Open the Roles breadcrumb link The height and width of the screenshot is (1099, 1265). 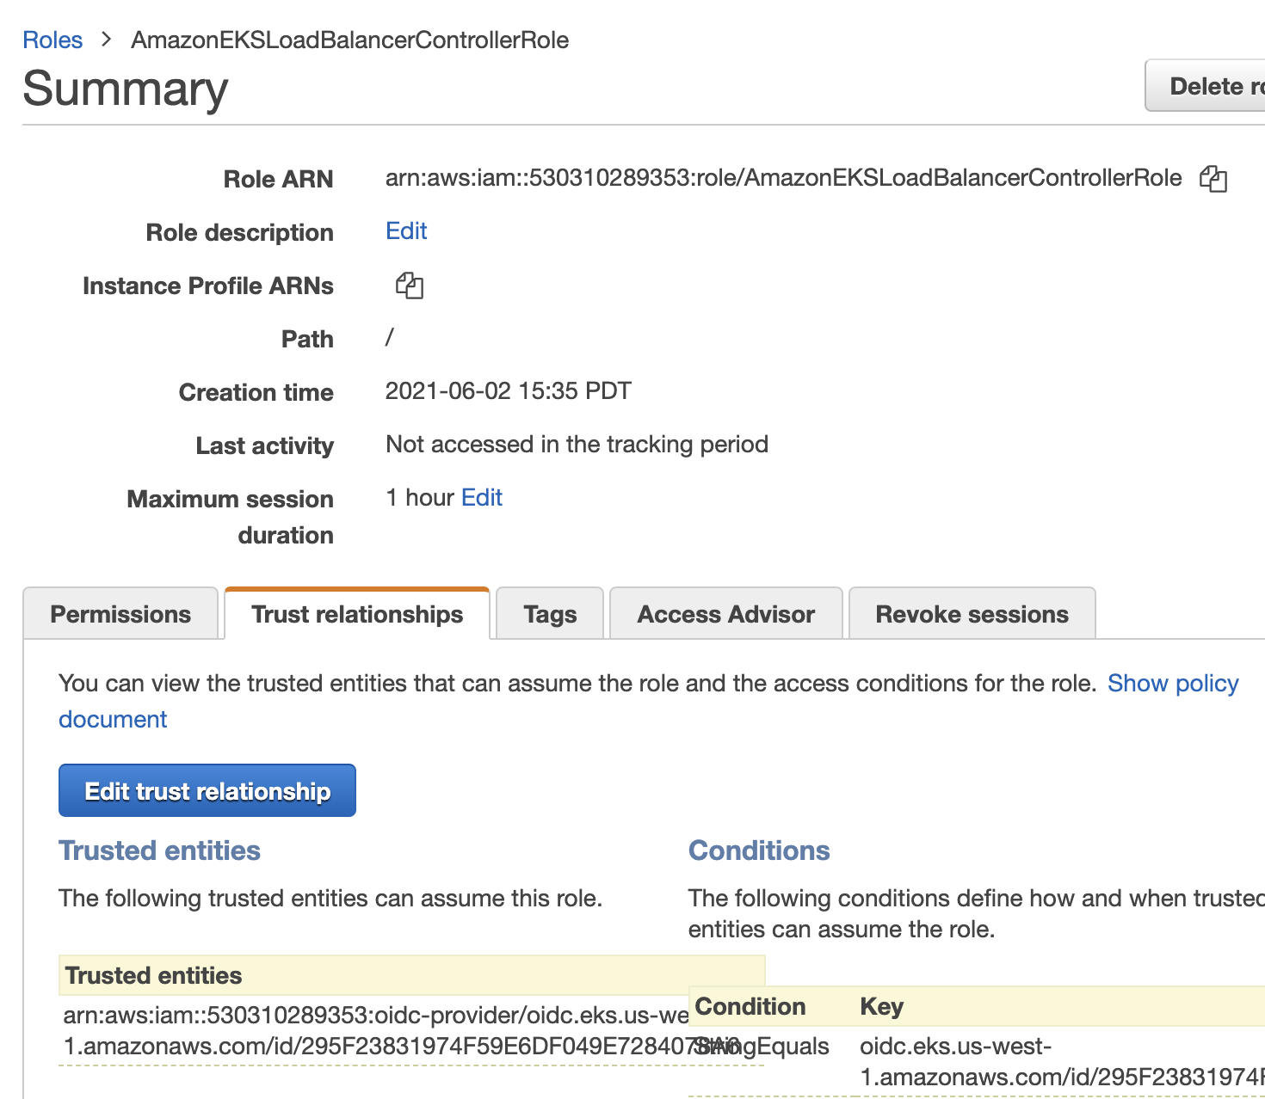[52, 40]
